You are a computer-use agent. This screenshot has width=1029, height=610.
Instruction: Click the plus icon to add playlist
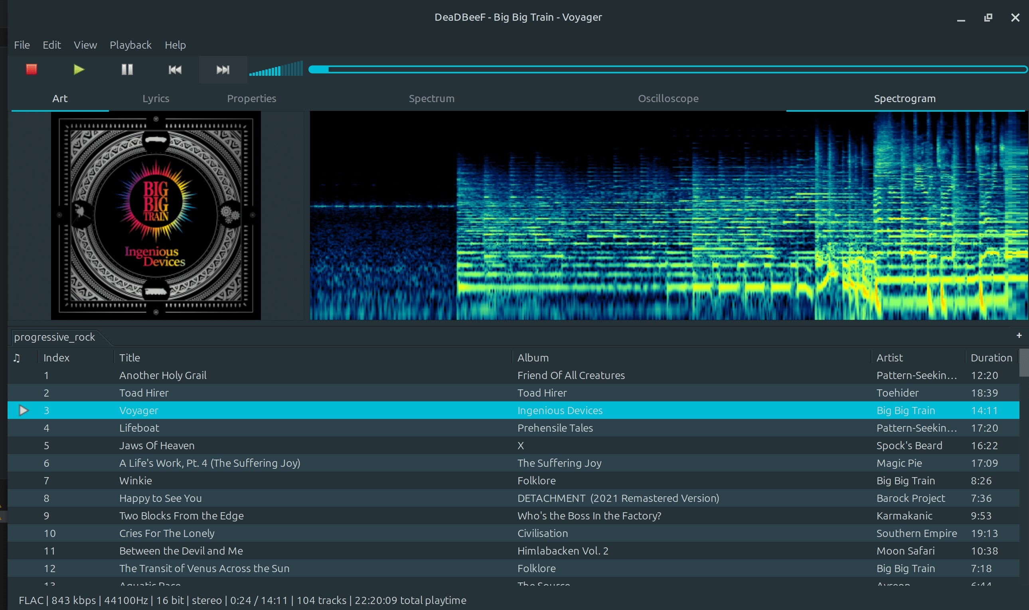pos(1019,336)
